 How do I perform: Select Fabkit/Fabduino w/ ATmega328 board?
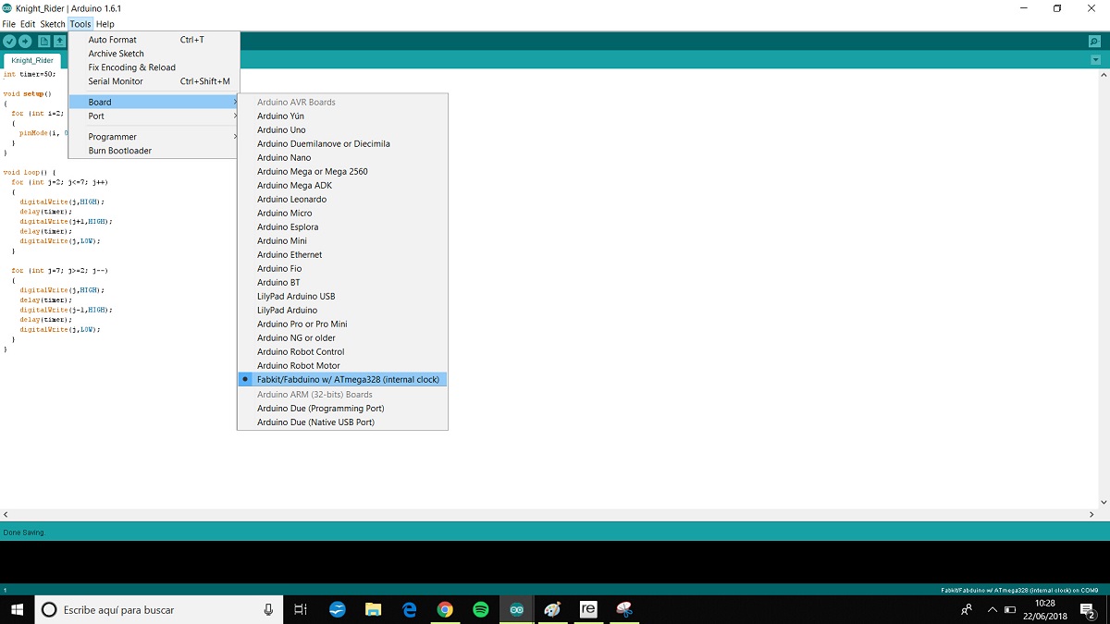click(342, 380)
